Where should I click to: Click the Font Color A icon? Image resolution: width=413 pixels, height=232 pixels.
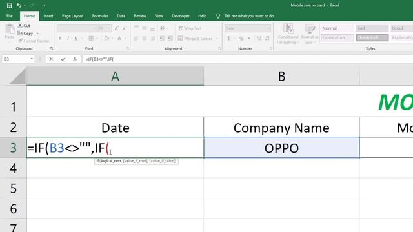(119, 39)
